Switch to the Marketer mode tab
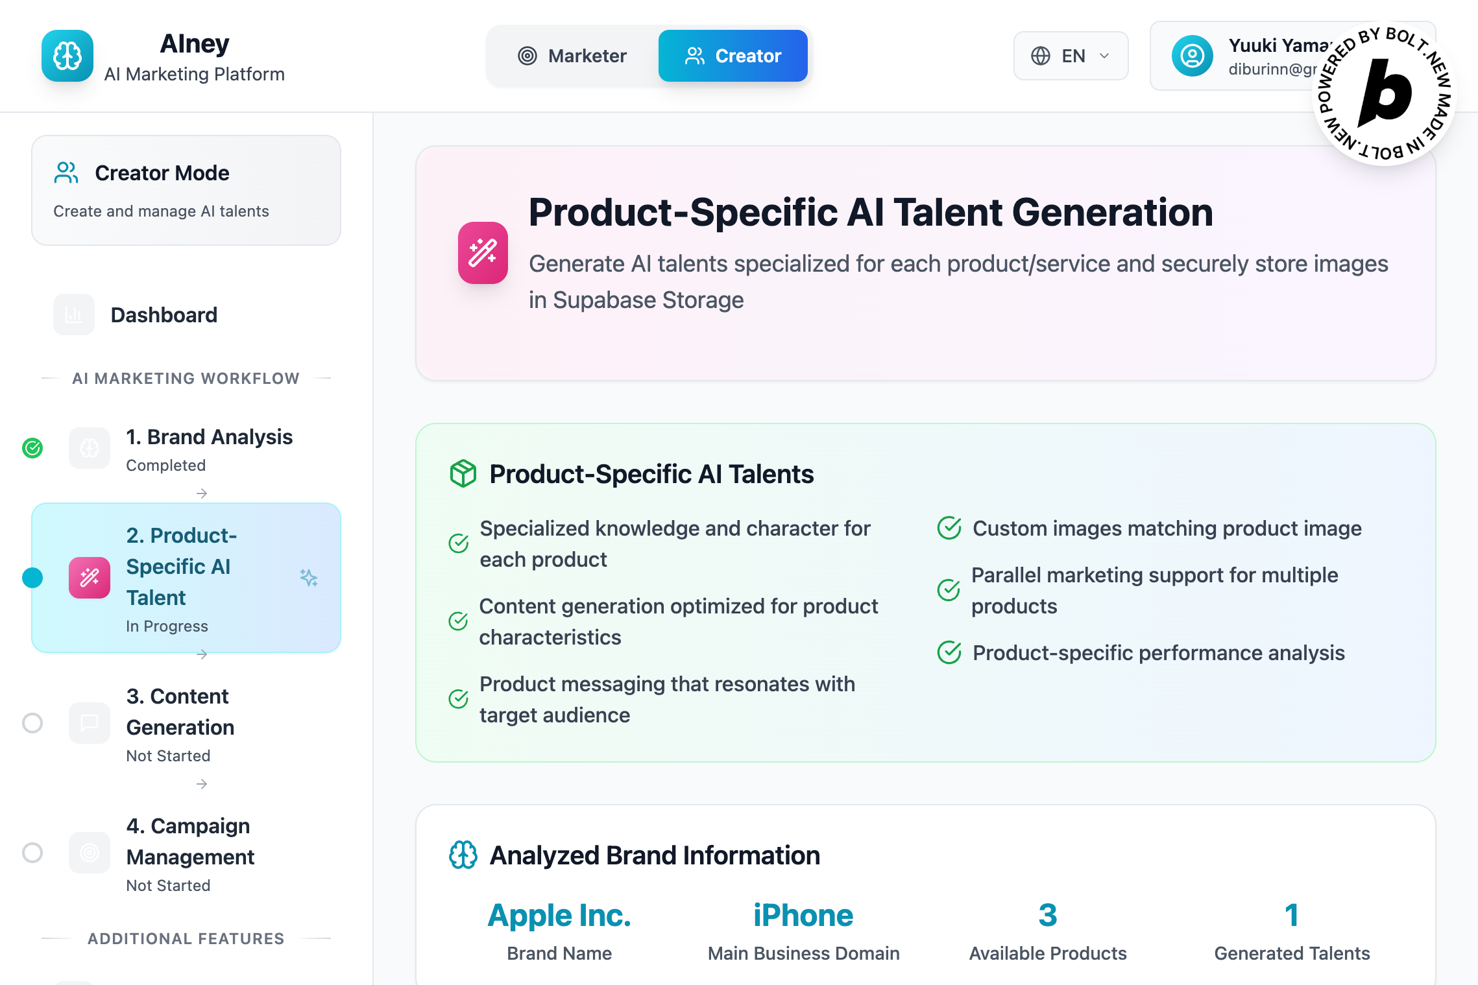This screenshot has width=1478, height=985. coord(572,56)
